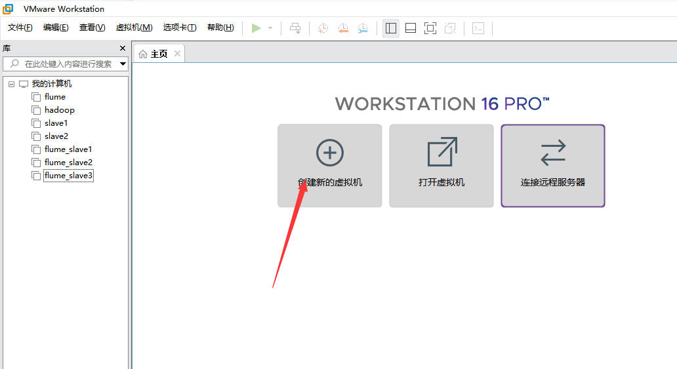Viewport: 677px width, 369px height.
Task: Open the 帮助(H) menu
Action: click(220, 28)
